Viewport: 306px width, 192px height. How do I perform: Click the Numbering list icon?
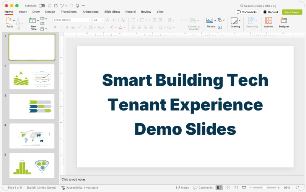142,20
